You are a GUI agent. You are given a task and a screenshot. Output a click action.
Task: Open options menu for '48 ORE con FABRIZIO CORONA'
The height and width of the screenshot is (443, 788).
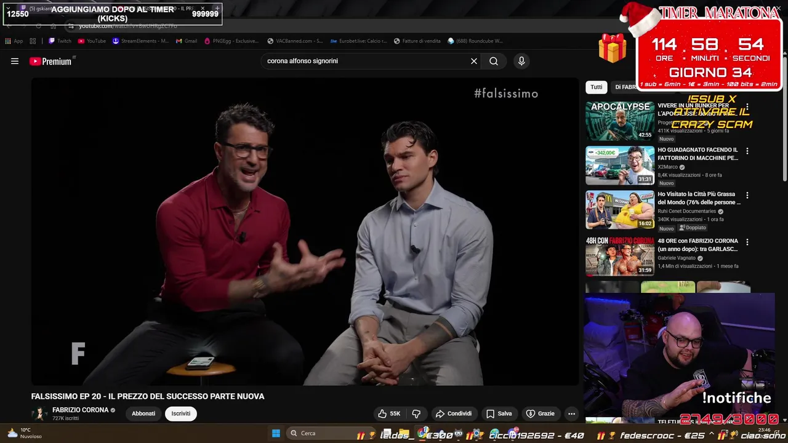pyautogui.click(x=747, y=242)
